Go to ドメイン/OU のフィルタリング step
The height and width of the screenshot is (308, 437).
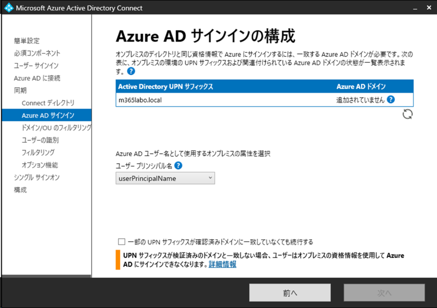coord(57,128)
